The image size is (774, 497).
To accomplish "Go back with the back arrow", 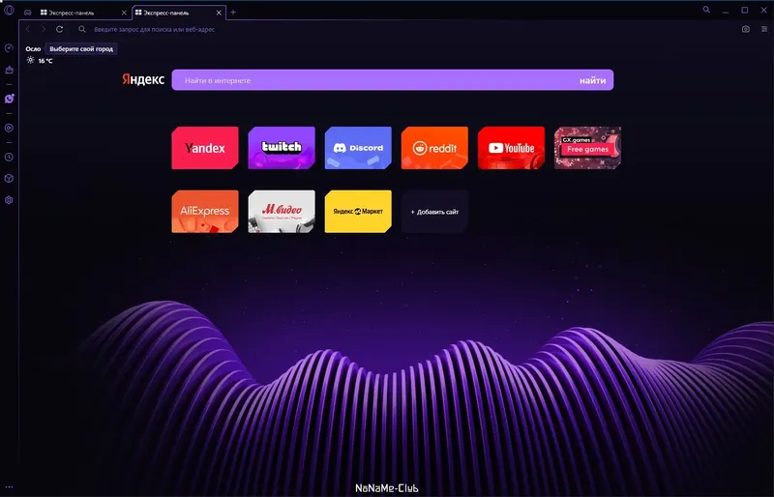I will coord(28,29).
